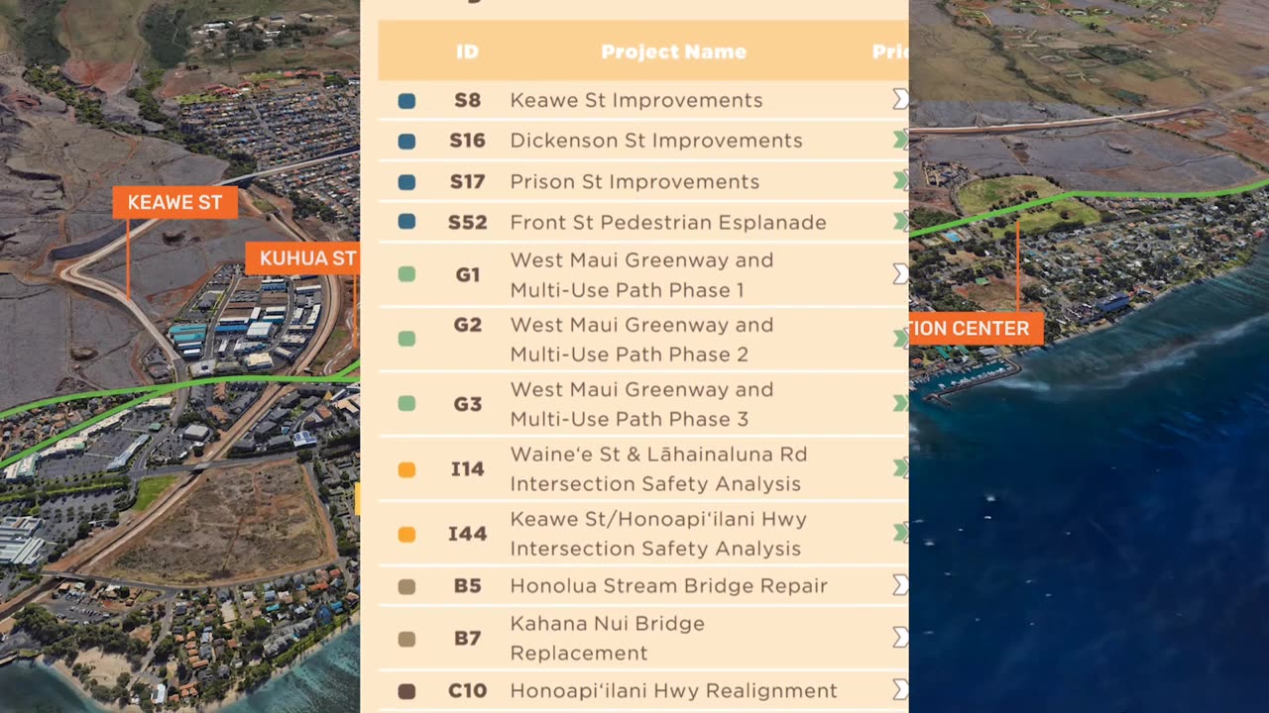Screen dimensions: 1269x713
Task: Select the tan dot beside B5
Action: 406,586
